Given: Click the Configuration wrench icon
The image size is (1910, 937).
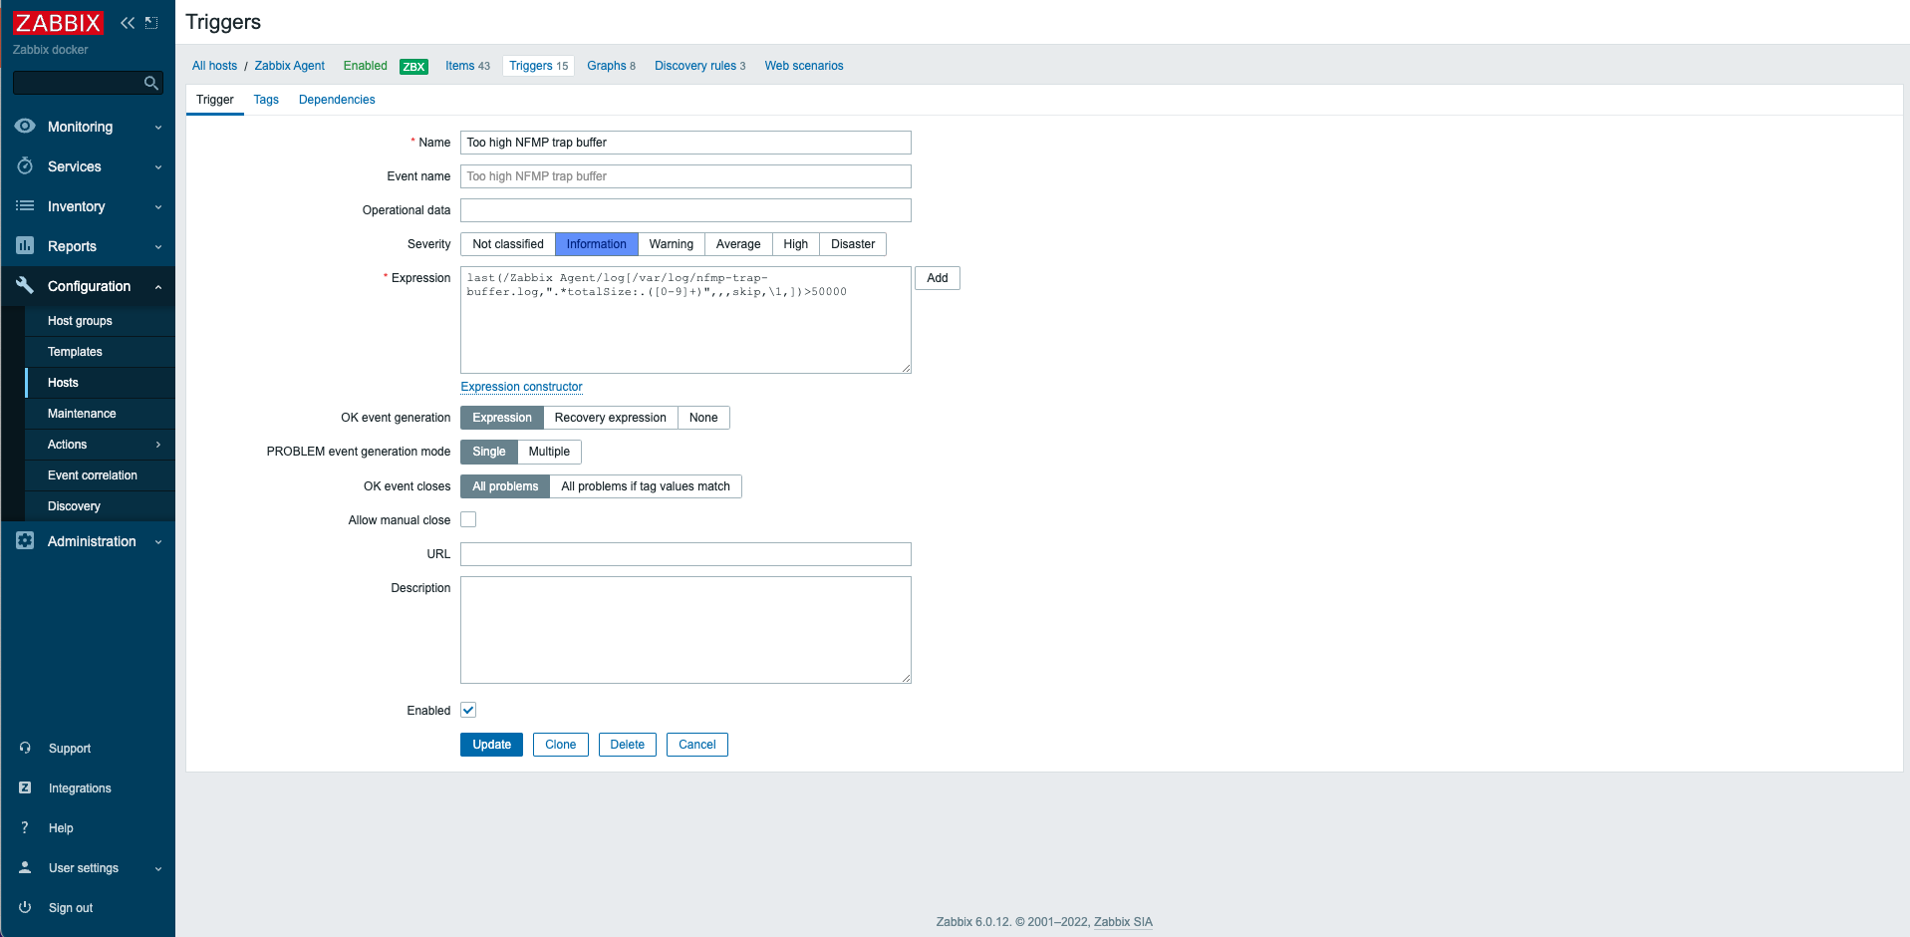Looking at the screenshot, I should (x=24, y=286).
